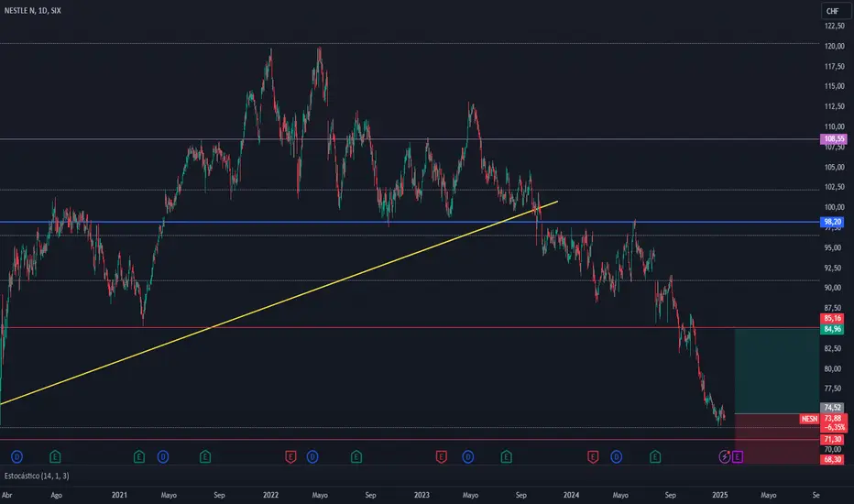Click the red 85,16 price label
The height and width of the screenshot is (504, 854).
832,318
